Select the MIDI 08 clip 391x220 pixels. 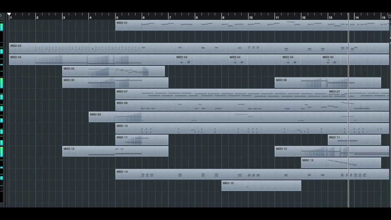point(252,106)
